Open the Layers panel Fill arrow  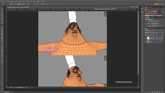point(162,35)
